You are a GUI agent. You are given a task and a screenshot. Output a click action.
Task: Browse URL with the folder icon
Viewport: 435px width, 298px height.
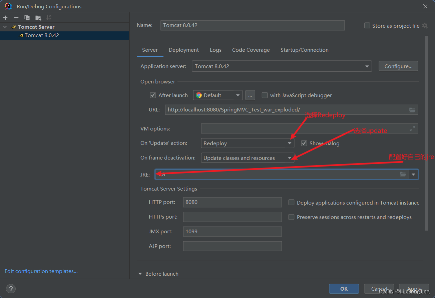pyautogui.click(x=412, y=110)
